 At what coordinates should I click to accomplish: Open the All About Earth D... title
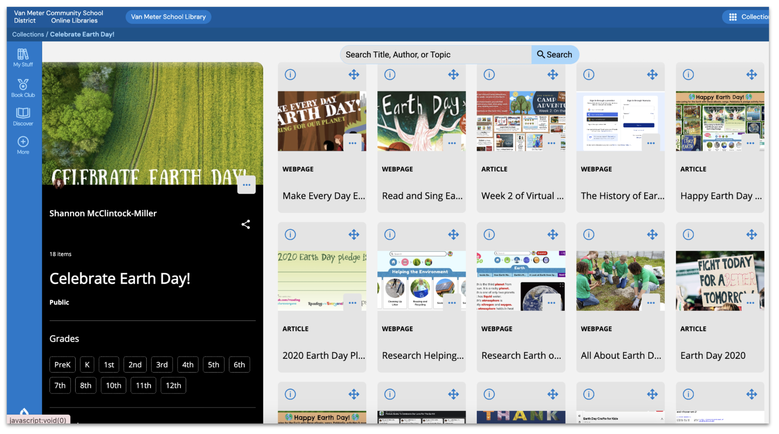pyautogui.click(x=621, y=356)
